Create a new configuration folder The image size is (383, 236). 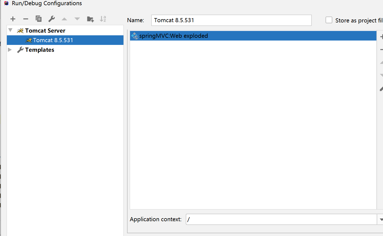coord(90,19)
